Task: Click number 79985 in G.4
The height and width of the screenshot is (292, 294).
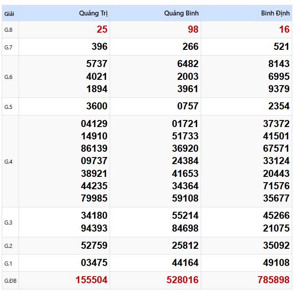Action: click(94, 198)
